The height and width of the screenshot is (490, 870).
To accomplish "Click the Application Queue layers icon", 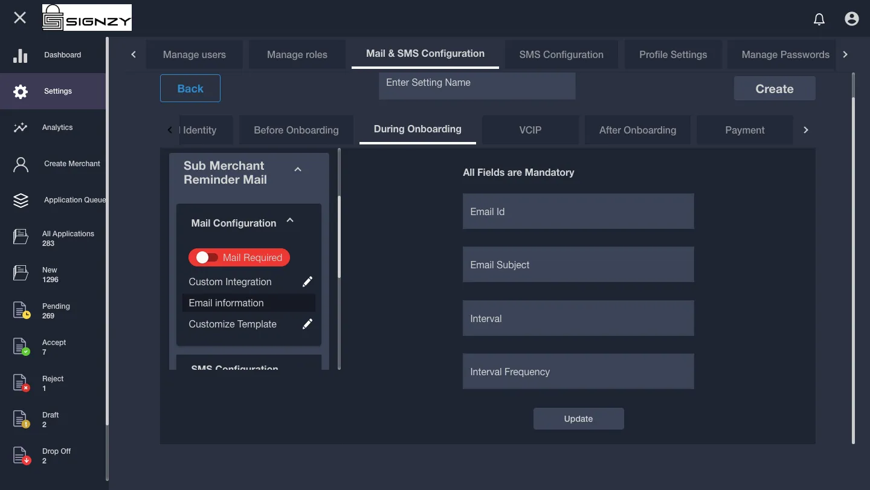I will click(21, 201).
